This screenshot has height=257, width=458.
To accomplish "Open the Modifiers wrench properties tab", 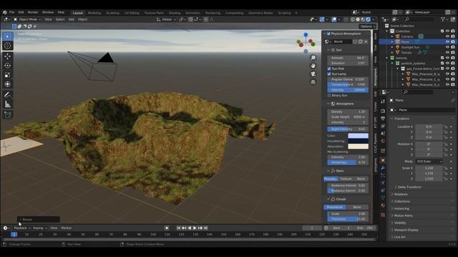I will point(383,168).
